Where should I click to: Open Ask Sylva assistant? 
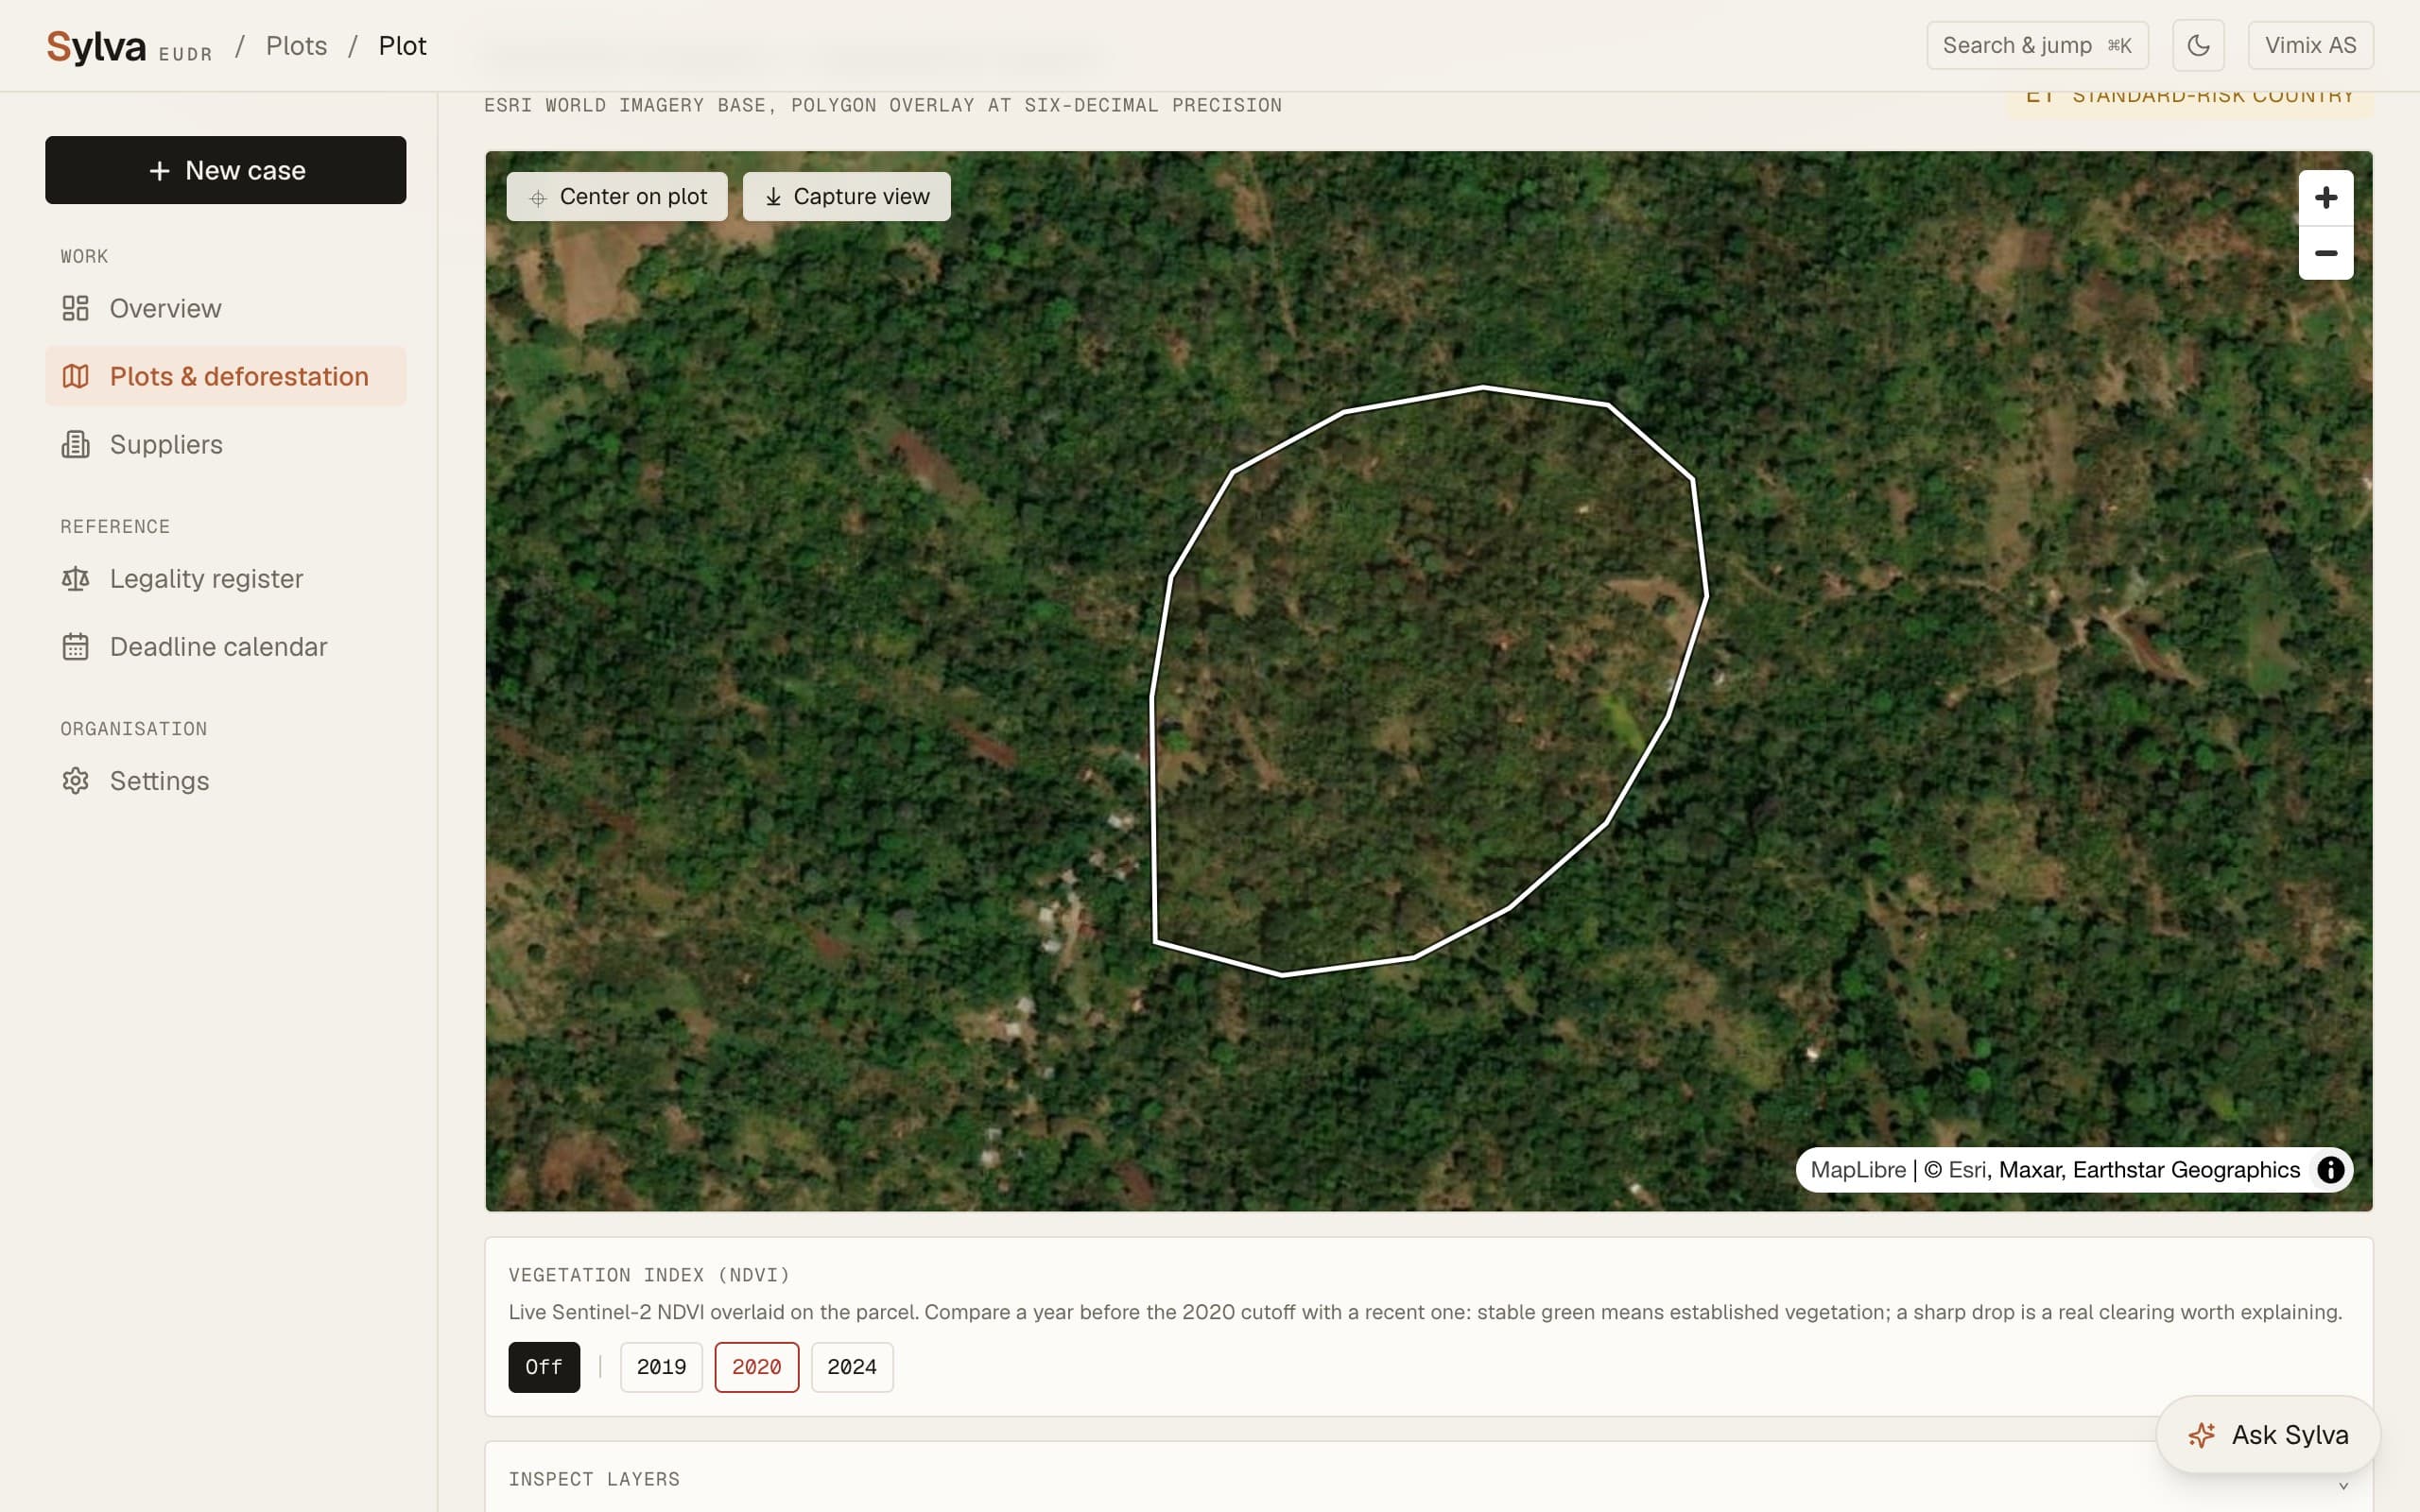[x=2268, y=1435]
